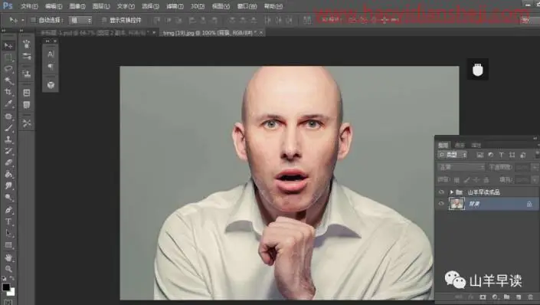Open the auto-select 组 dropdown
Image resolution: width=540 pixels, height=305 pixels.
(x=80, y=21)
